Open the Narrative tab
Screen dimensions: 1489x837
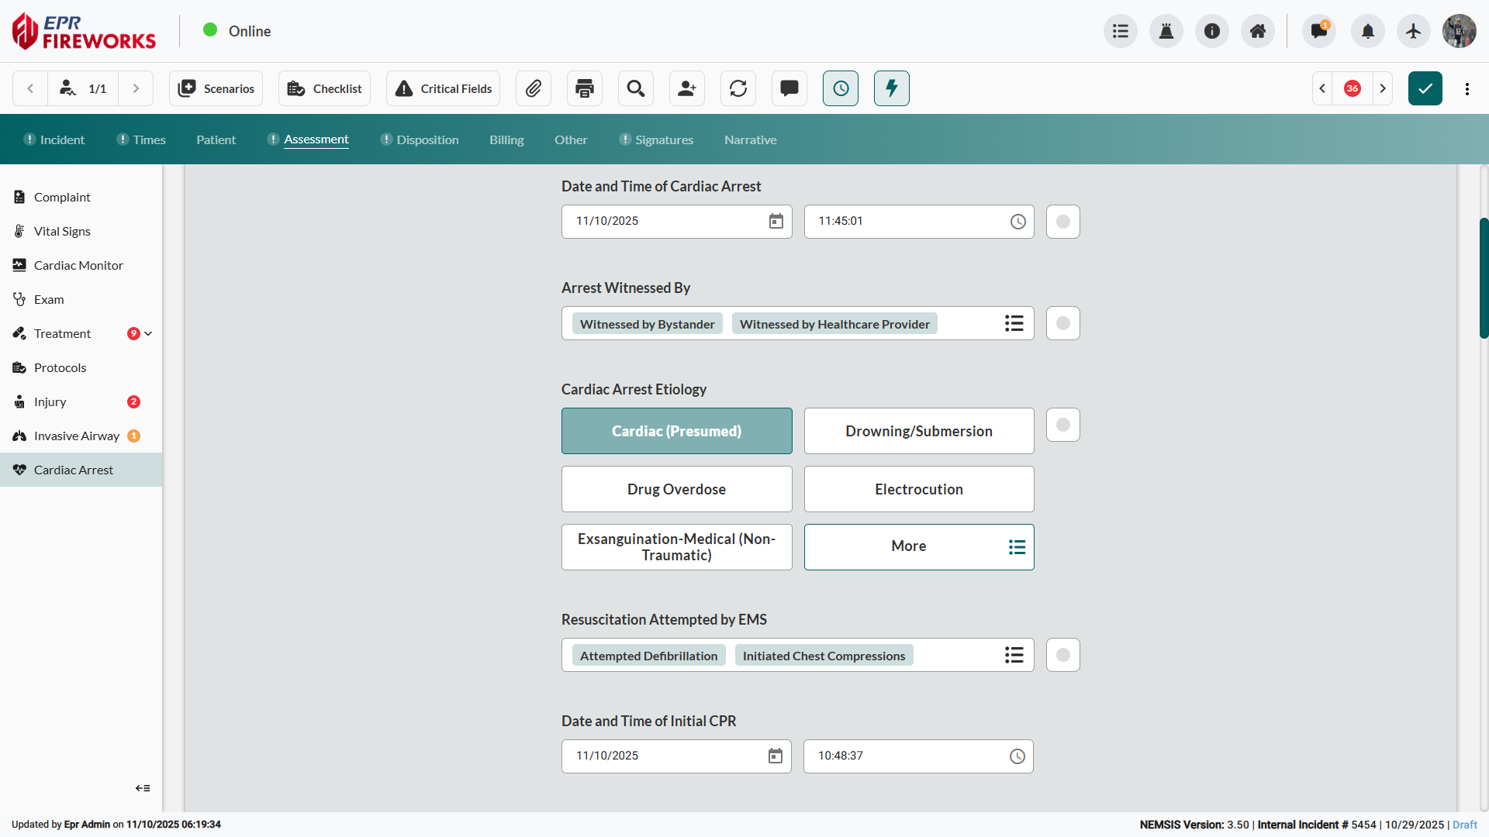[x=750, y=140]
